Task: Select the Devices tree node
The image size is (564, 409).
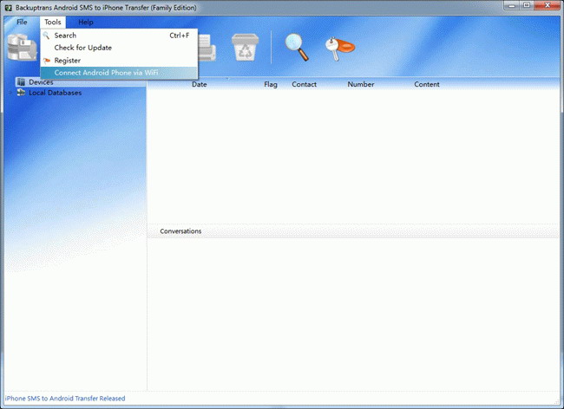Action: pyautogui.click(x=41, y=82)
